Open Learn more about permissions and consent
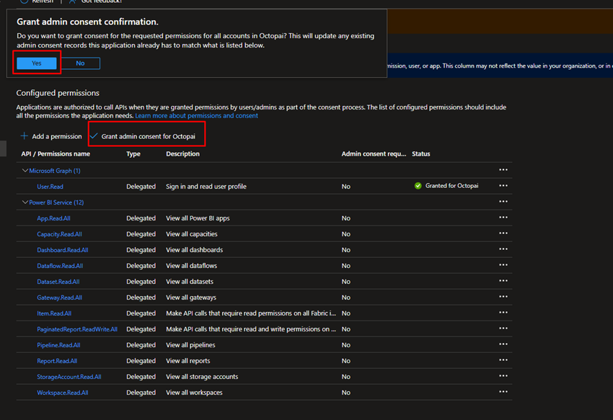The image size is (613, 420). 196,115
